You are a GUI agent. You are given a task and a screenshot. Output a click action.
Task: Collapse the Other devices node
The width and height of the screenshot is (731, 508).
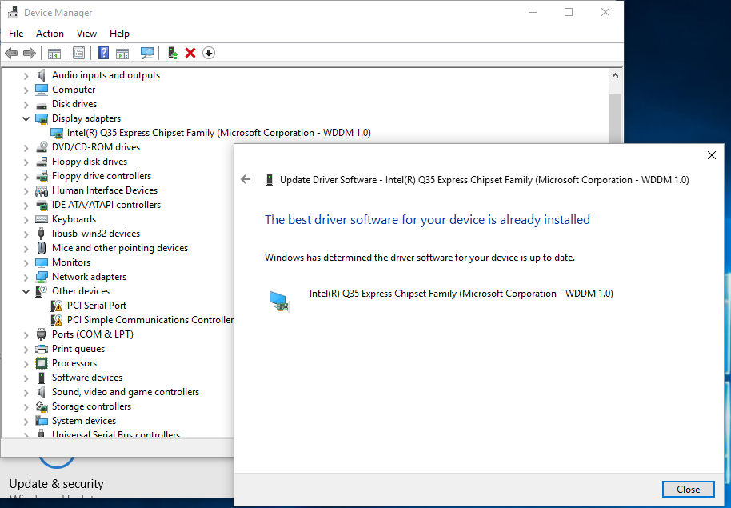[26, 291]
